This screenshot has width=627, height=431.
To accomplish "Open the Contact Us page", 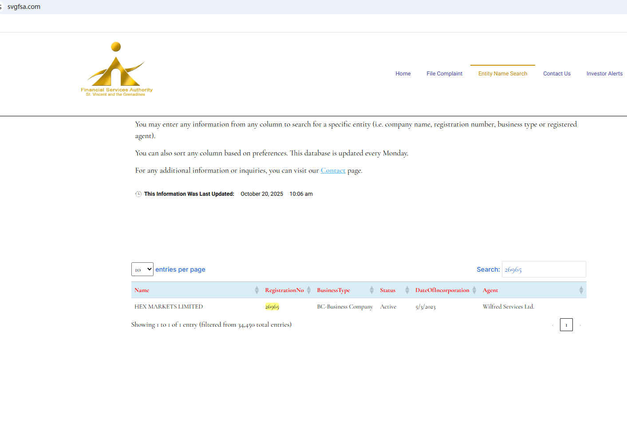I will pyautogui.click(x=556, y=74).
